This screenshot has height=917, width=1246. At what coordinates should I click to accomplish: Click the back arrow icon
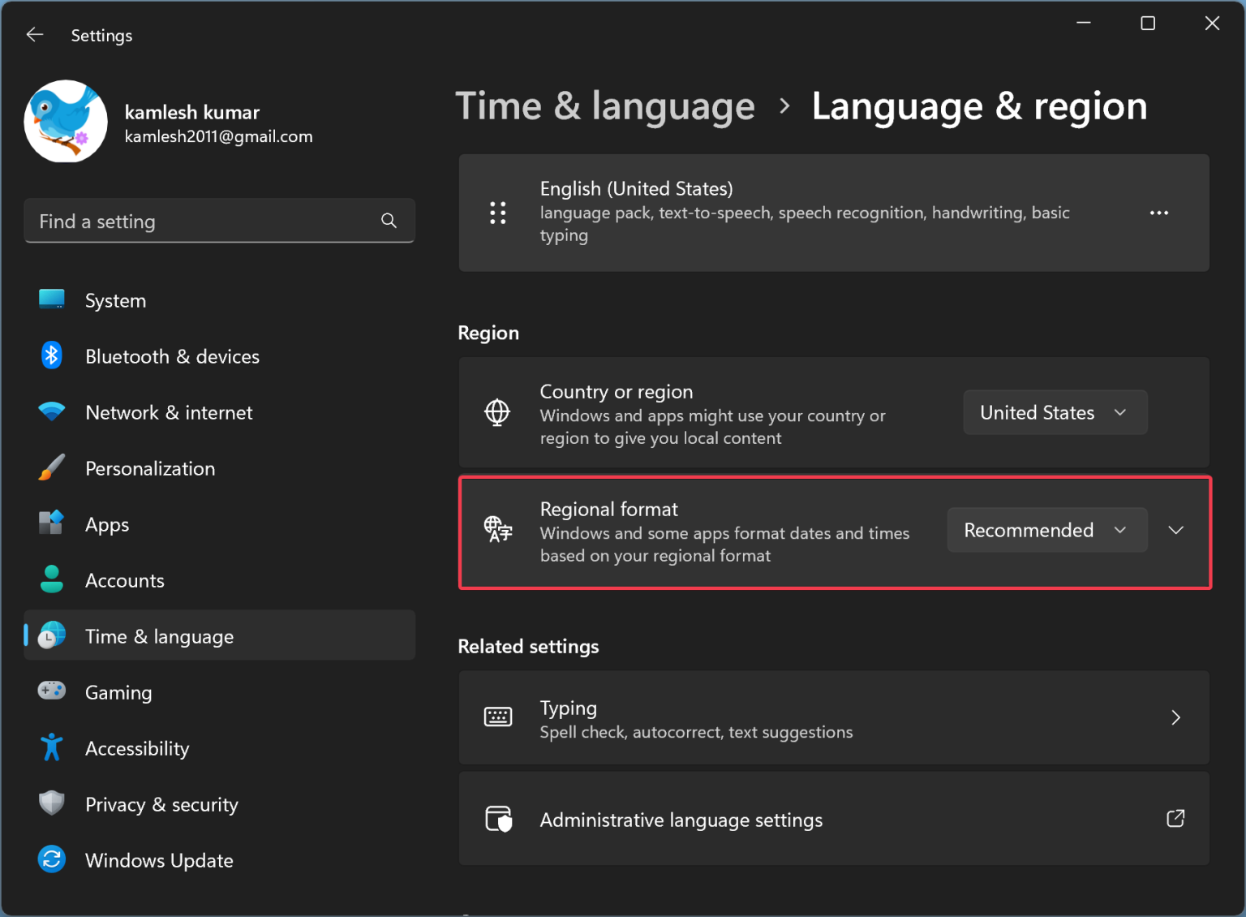tap(35, 34)
